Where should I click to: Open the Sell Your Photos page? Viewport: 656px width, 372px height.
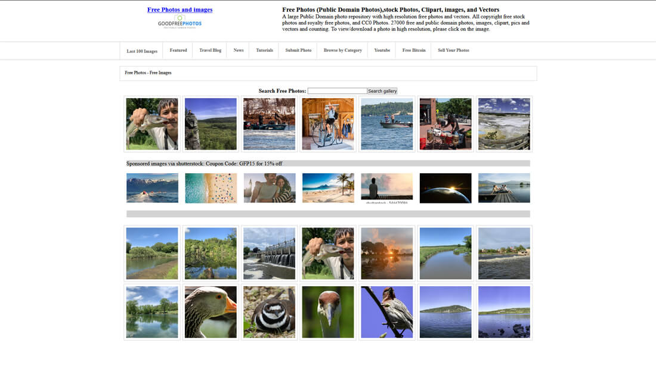click(453, 50)
